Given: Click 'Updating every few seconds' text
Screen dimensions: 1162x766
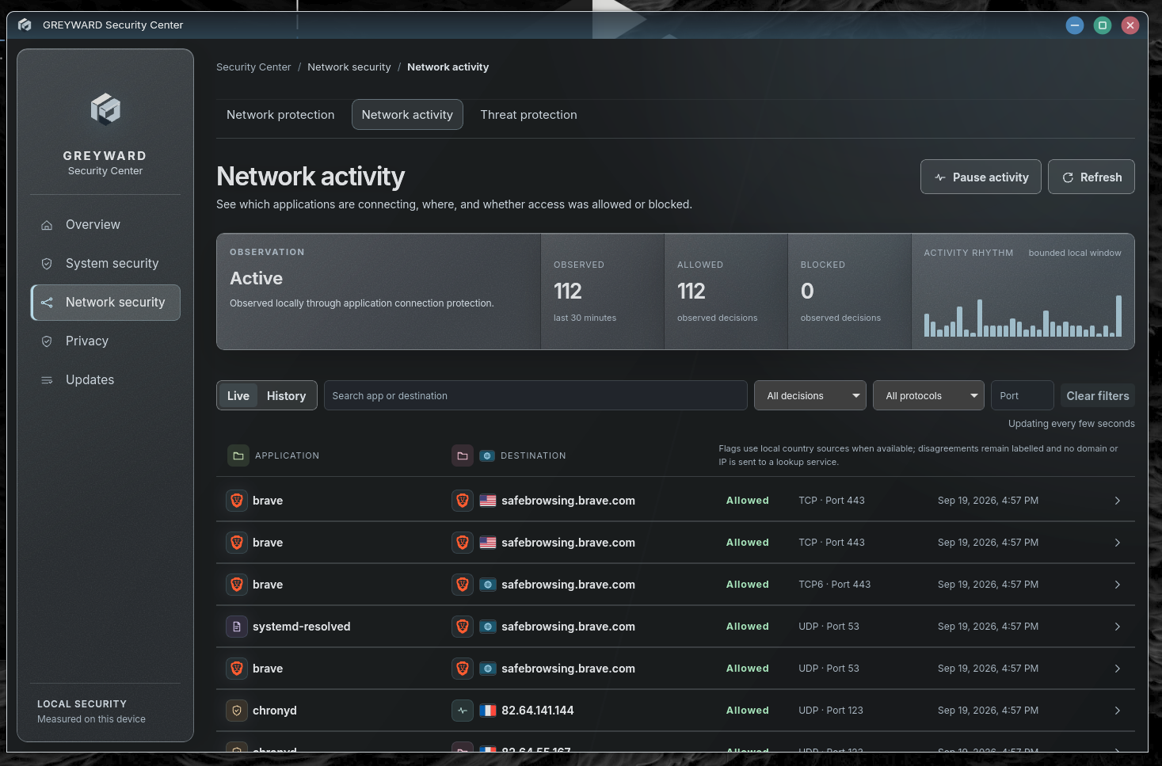Looking at the screenshot, I should [x=1072, y=424].
